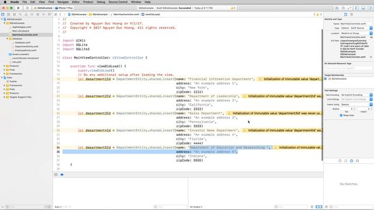
Task: Jump to the previous issue arrow
Action: click(x=314, y=14)
